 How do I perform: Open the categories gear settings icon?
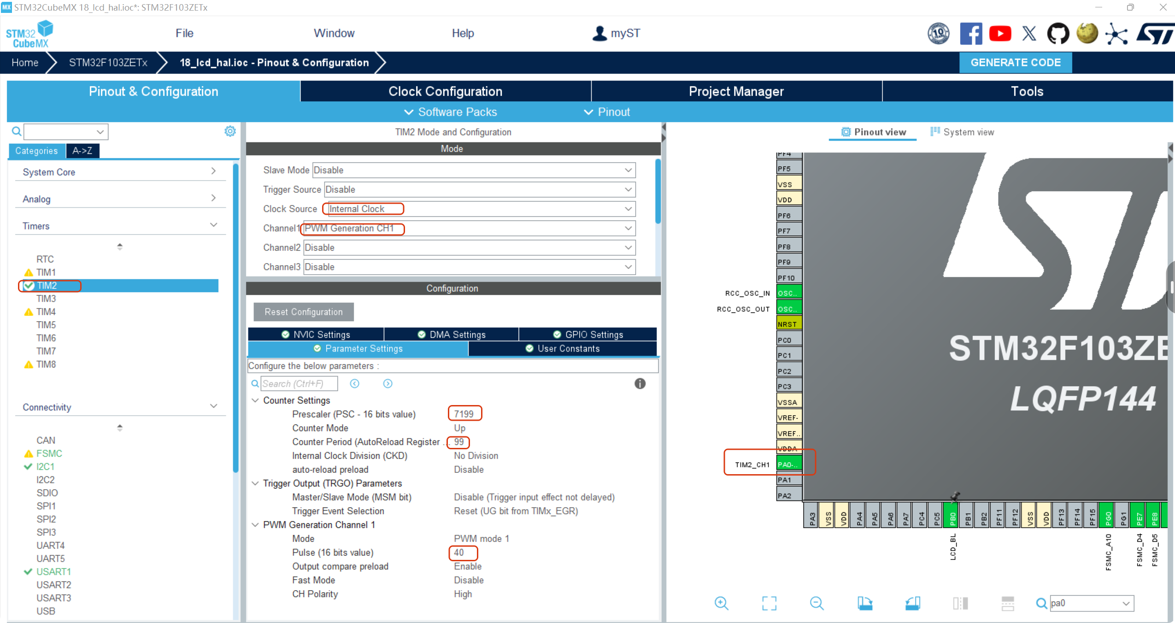(x=230, y=131)
